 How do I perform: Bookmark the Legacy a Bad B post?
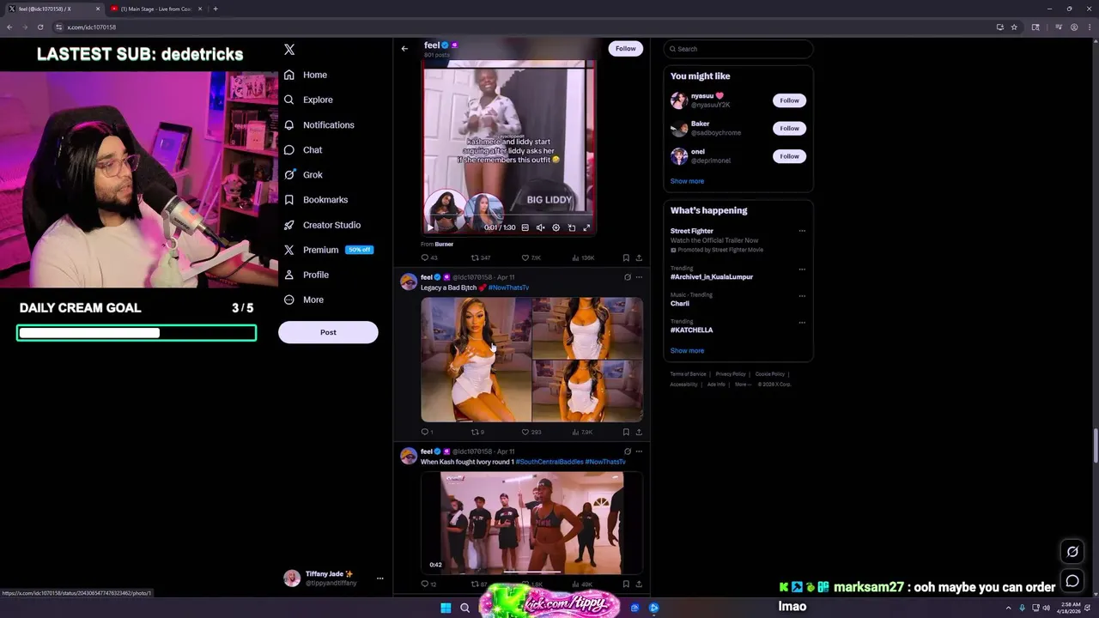point(626,432)
